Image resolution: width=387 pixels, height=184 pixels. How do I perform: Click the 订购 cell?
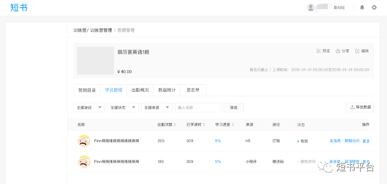[x=276, y=141]
